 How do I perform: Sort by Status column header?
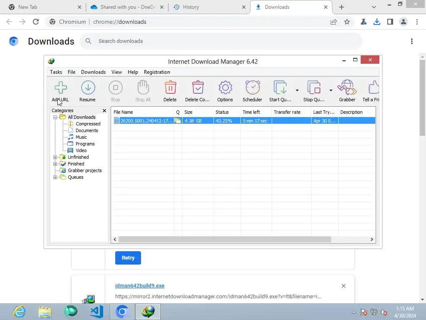[x=227, y=112]
